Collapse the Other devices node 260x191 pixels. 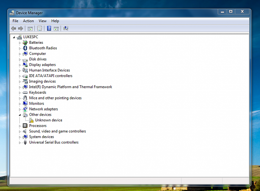coord(20,115)
